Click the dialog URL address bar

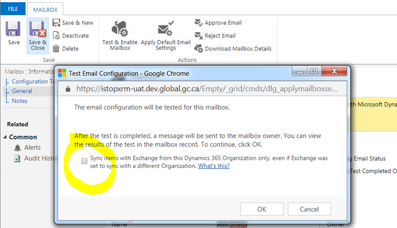pos(207,89)
